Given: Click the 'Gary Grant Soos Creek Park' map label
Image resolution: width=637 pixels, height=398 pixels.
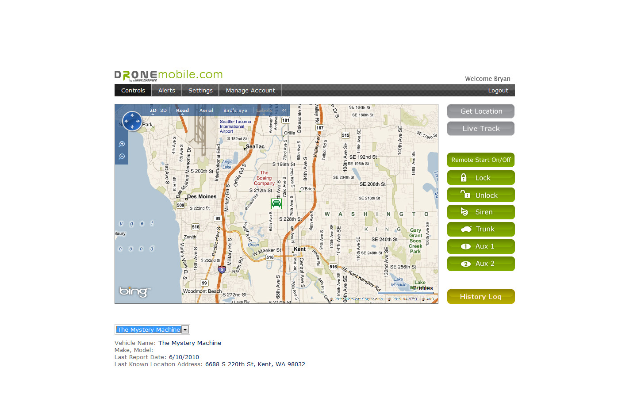Looking at the screenshot, I should [415, 241].
